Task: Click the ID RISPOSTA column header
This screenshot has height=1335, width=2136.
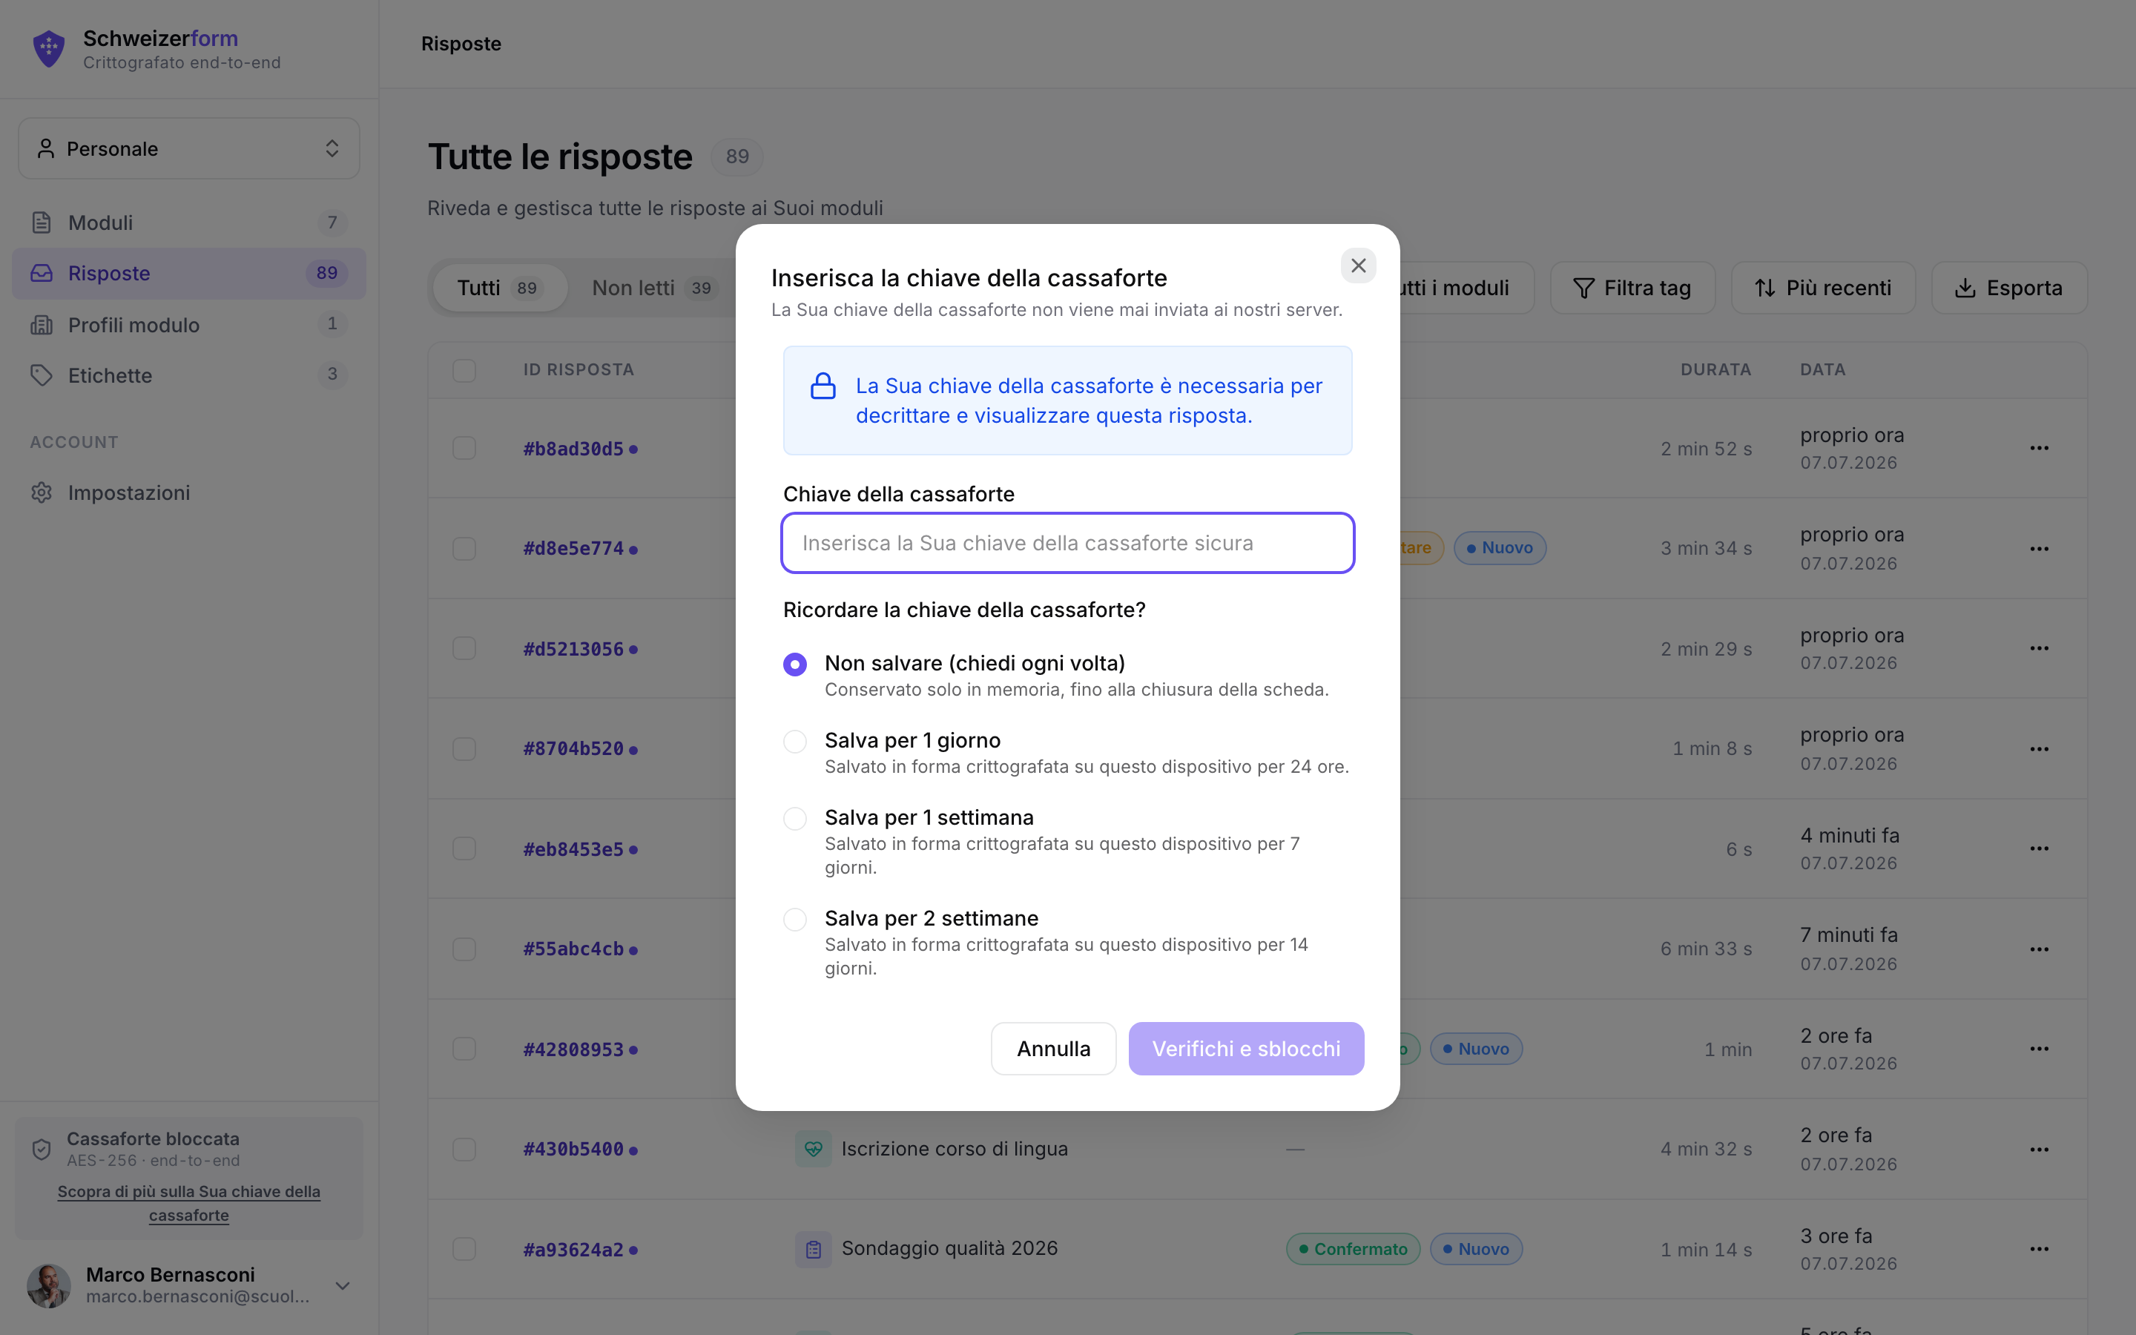Action: 578,370
